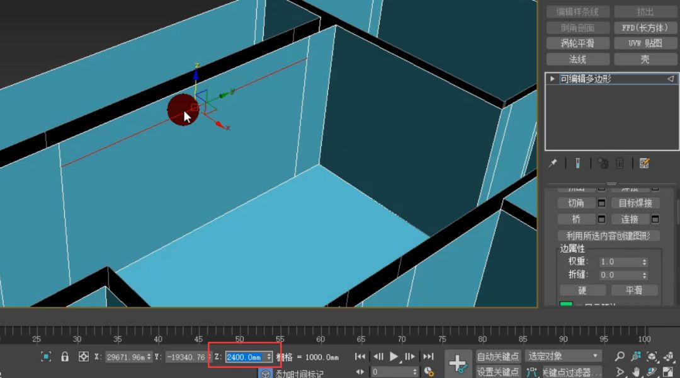The image size is (680, 378).
Task: Click the 硬 hard edge button
Action: 582,290
